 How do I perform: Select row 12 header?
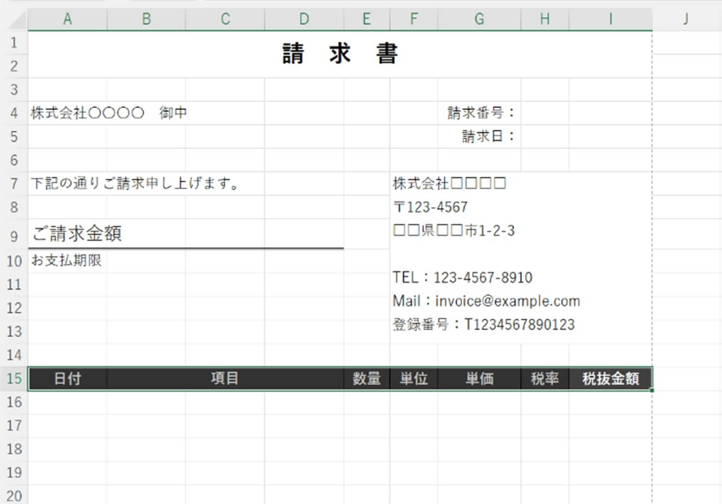[x=15, y=308]
